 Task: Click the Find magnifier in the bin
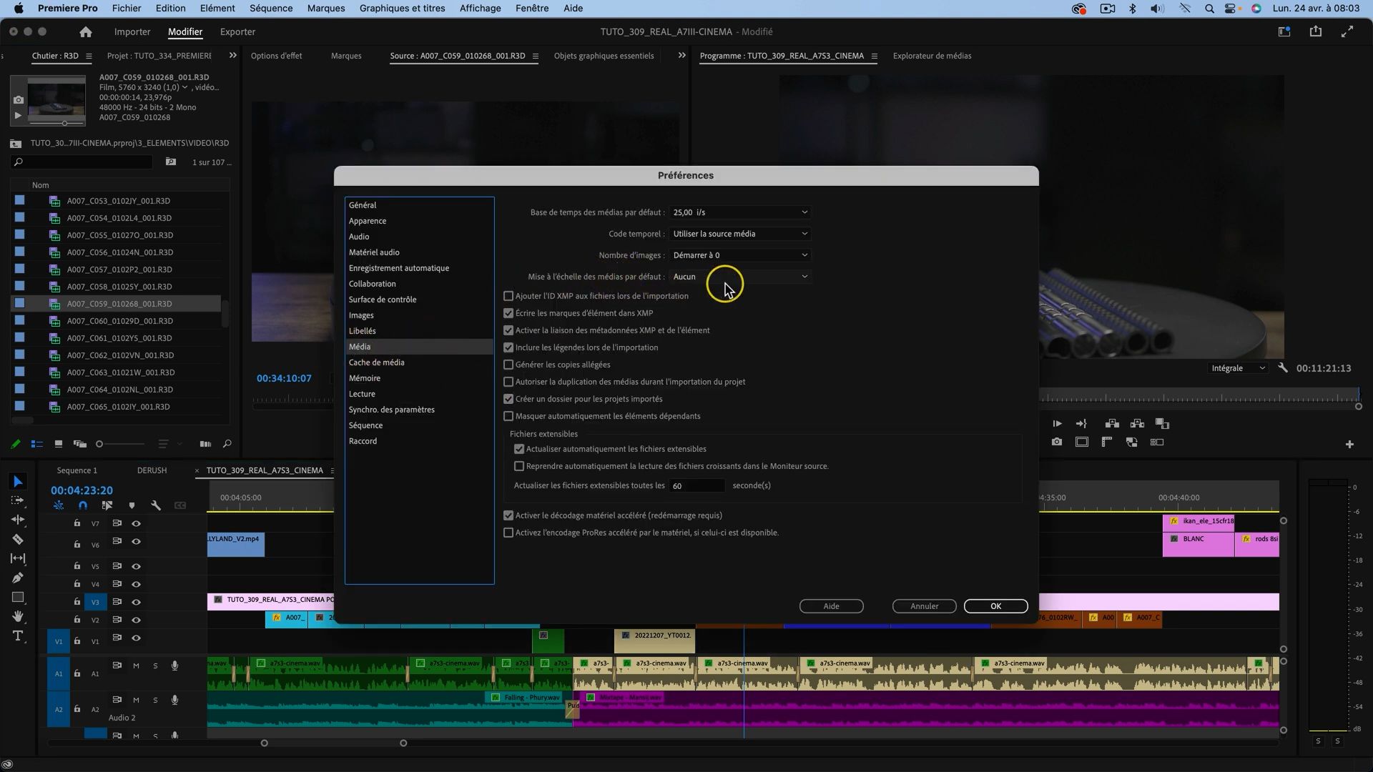[x=227, y=444]
